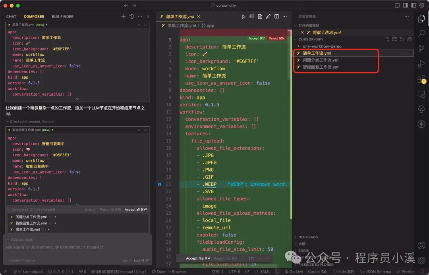Start a new composer with the plus icon
429x275 pixels.
pos(123,16)
